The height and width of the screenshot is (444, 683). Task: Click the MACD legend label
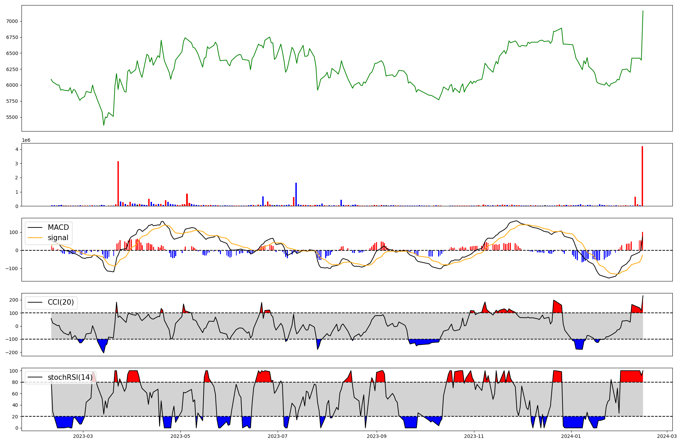58,227
